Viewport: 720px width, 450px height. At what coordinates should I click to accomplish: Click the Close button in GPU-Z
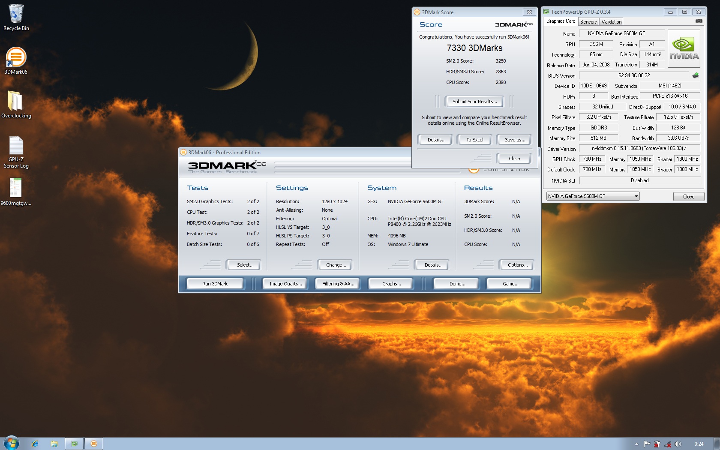[689, 196]
